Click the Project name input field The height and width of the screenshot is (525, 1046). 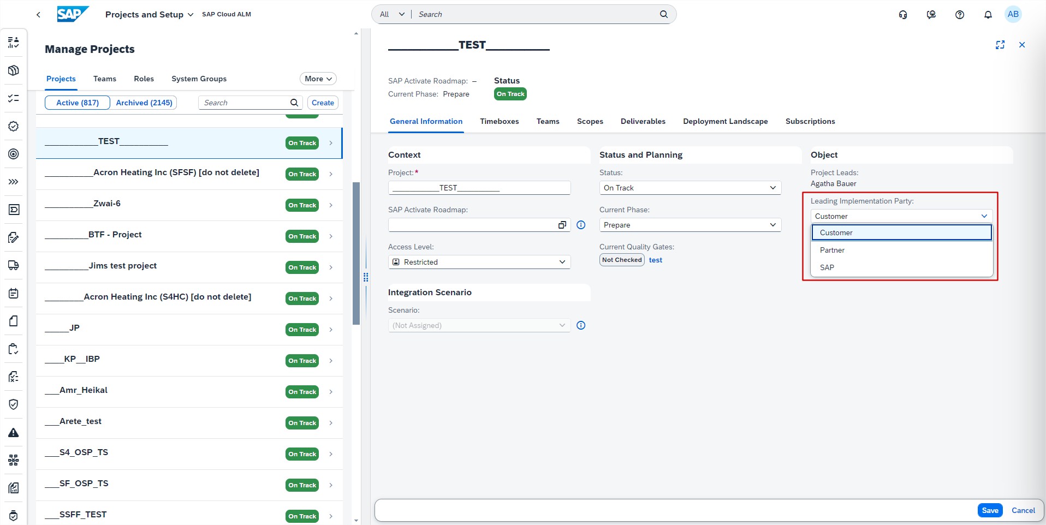479,188
